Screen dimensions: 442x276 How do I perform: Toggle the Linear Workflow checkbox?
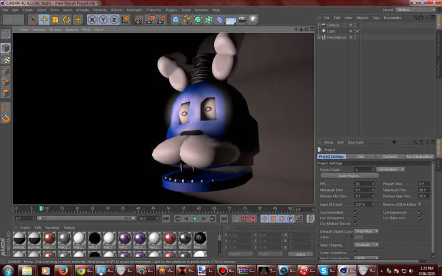(355, 252)
